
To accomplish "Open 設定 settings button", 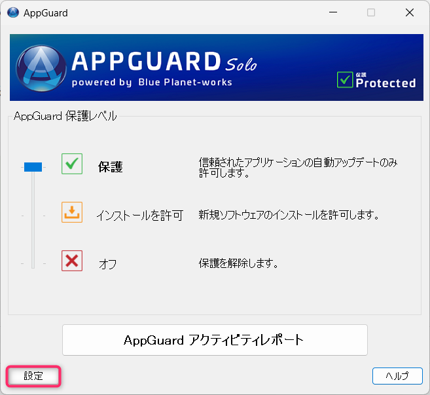I will (x=33, y=376).
